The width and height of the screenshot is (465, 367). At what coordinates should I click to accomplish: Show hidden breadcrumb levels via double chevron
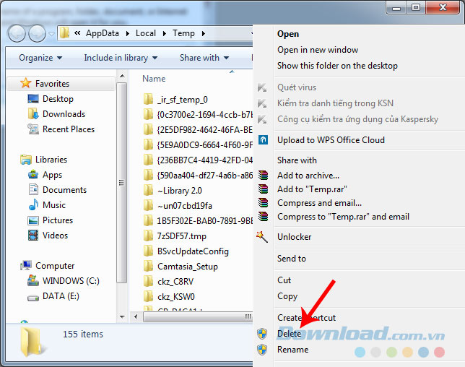coord(77,33)
